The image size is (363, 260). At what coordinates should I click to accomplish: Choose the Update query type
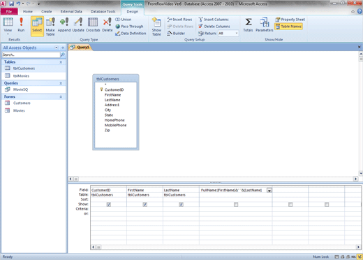(x=78, y=25)
